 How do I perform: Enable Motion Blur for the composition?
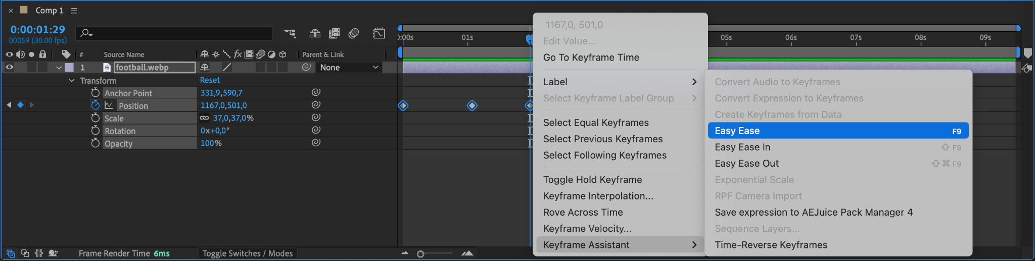(x=354, y=33)
